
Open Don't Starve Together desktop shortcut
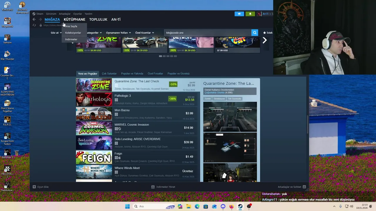(7, 106)
